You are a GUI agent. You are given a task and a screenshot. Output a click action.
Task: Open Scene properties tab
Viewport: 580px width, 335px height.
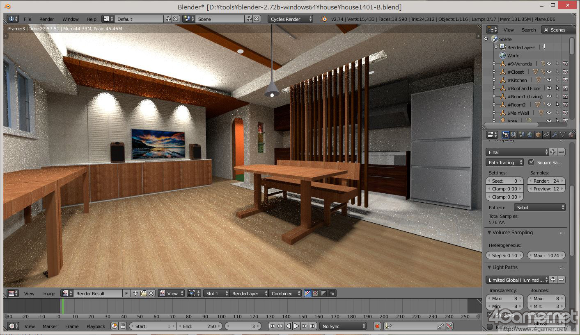tap(522, 135)
